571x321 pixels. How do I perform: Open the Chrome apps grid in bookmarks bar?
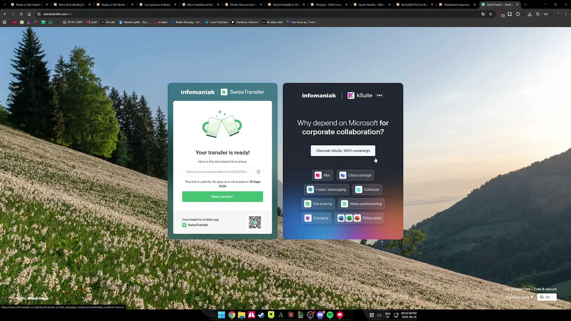coord(4,22)
